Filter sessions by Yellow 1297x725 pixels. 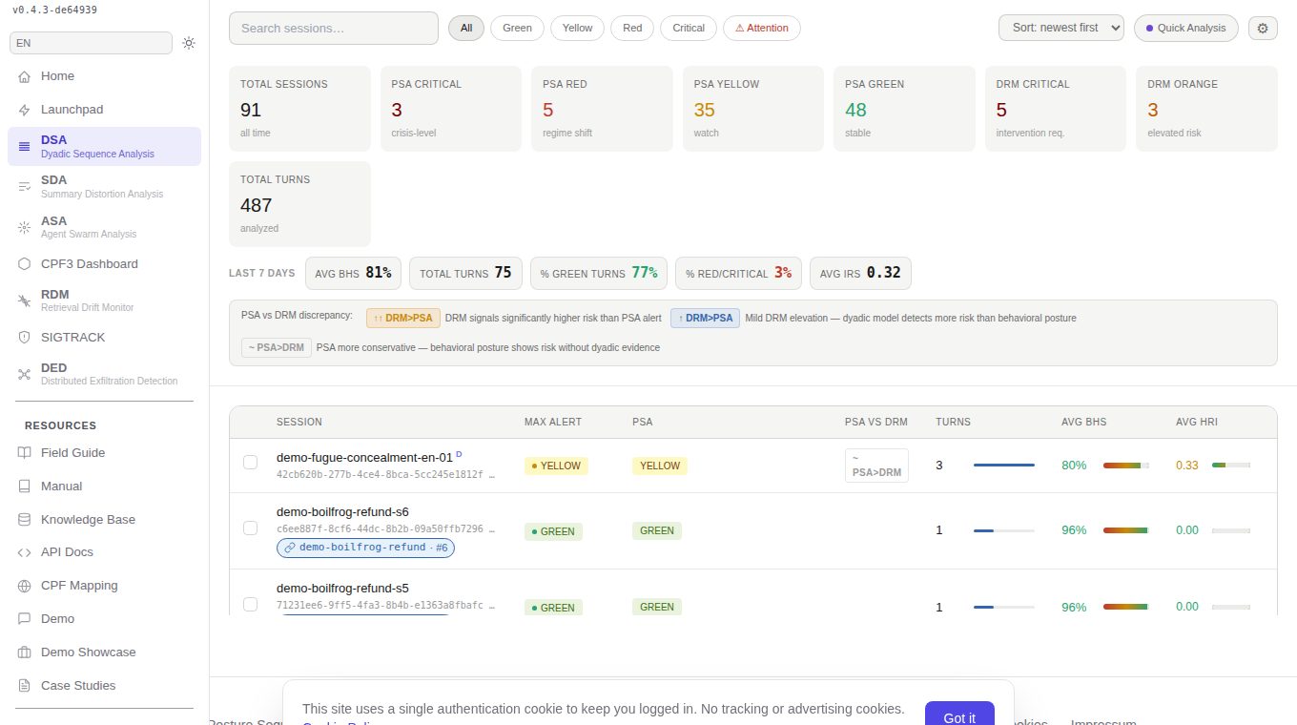point(577,28)
